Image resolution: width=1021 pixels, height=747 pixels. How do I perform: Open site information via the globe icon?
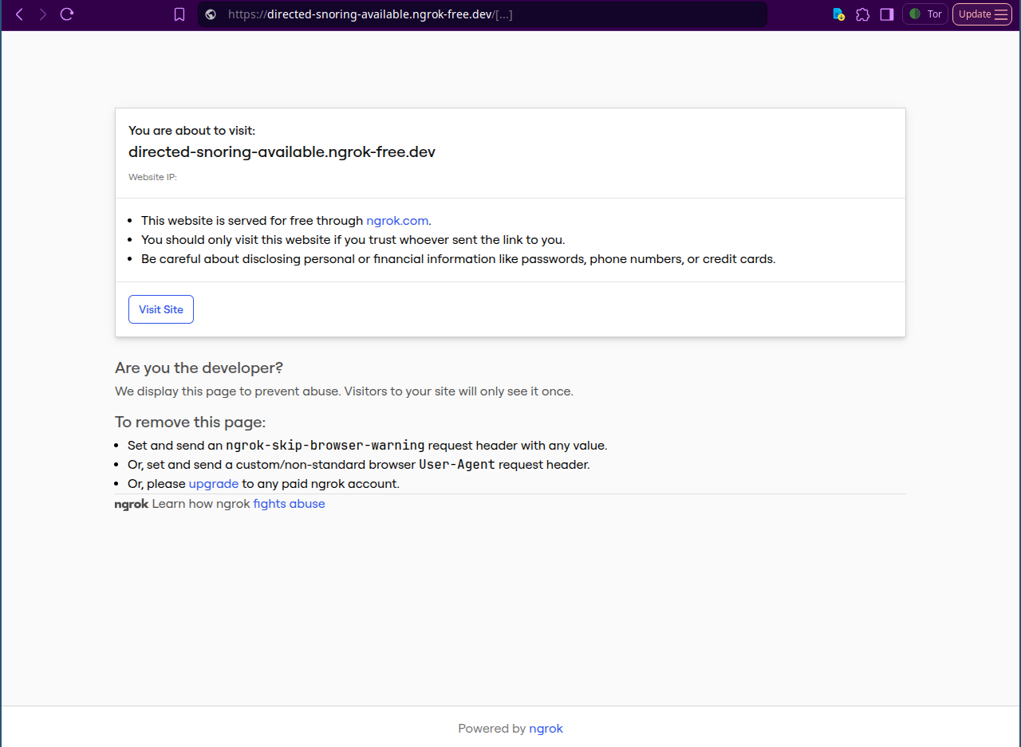click(211, 14)
